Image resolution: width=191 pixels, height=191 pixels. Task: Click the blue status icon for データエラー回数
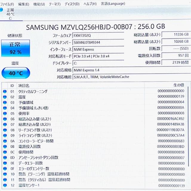click(x=5, y=163)
